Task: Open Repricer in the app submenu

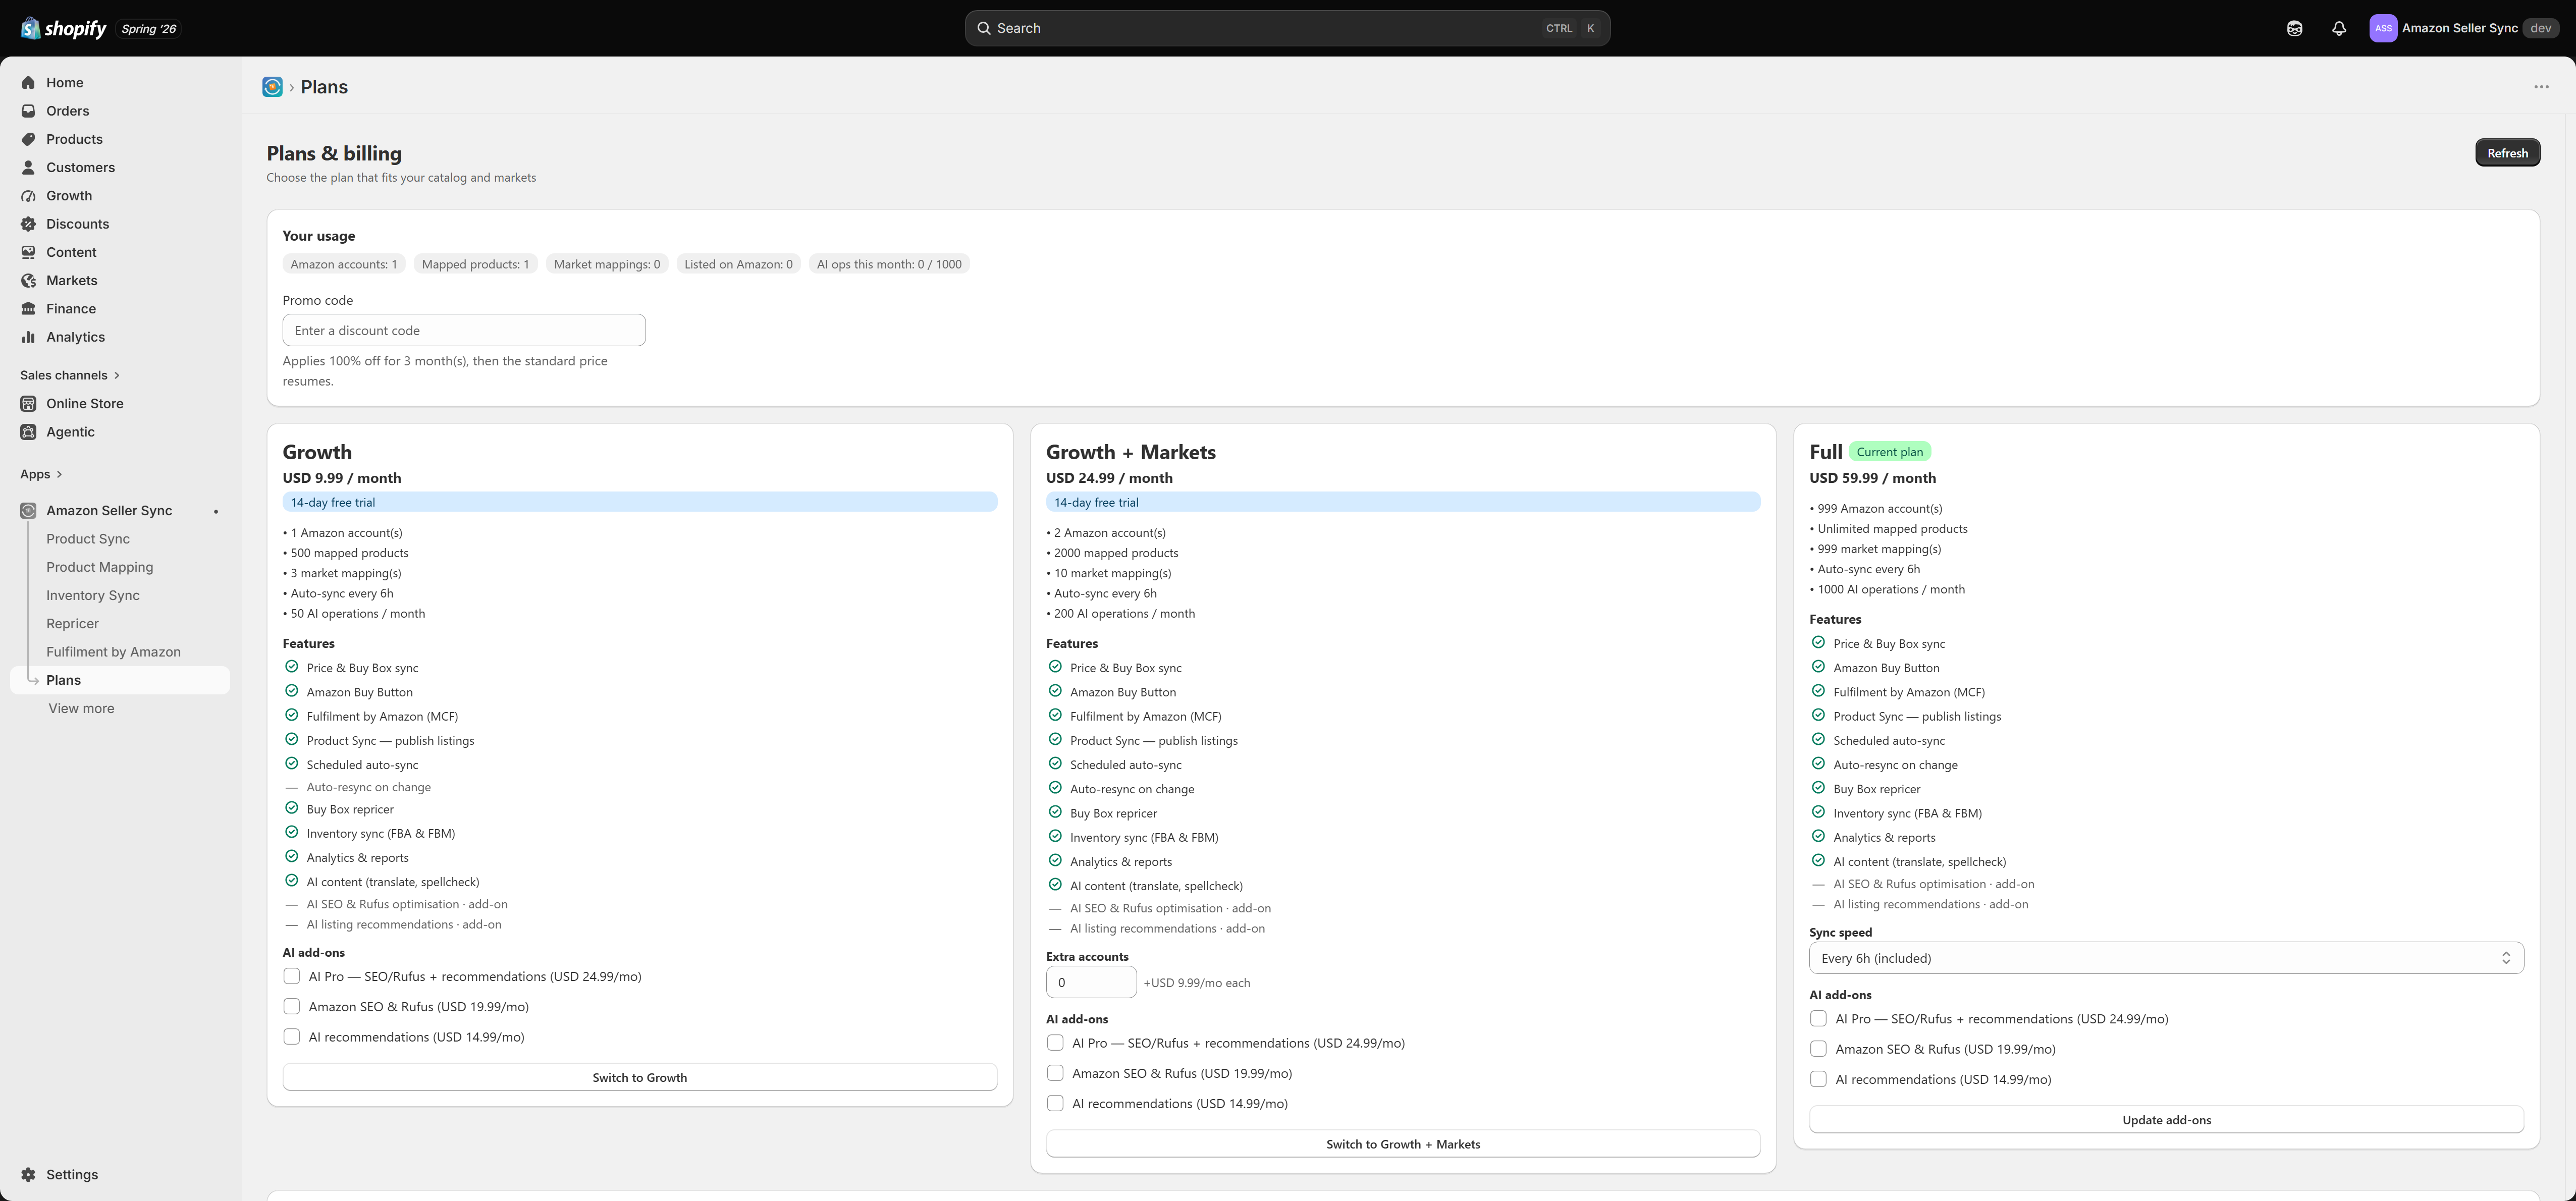Action: [x=72, y=623]
